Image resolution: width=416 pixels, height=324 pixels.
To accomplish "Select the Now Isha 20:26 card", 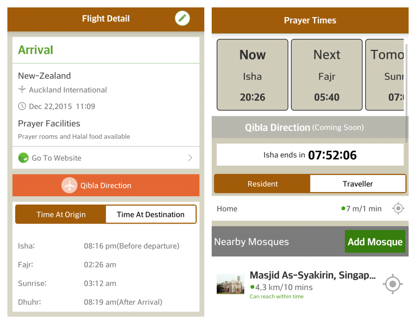I will 252,75.
